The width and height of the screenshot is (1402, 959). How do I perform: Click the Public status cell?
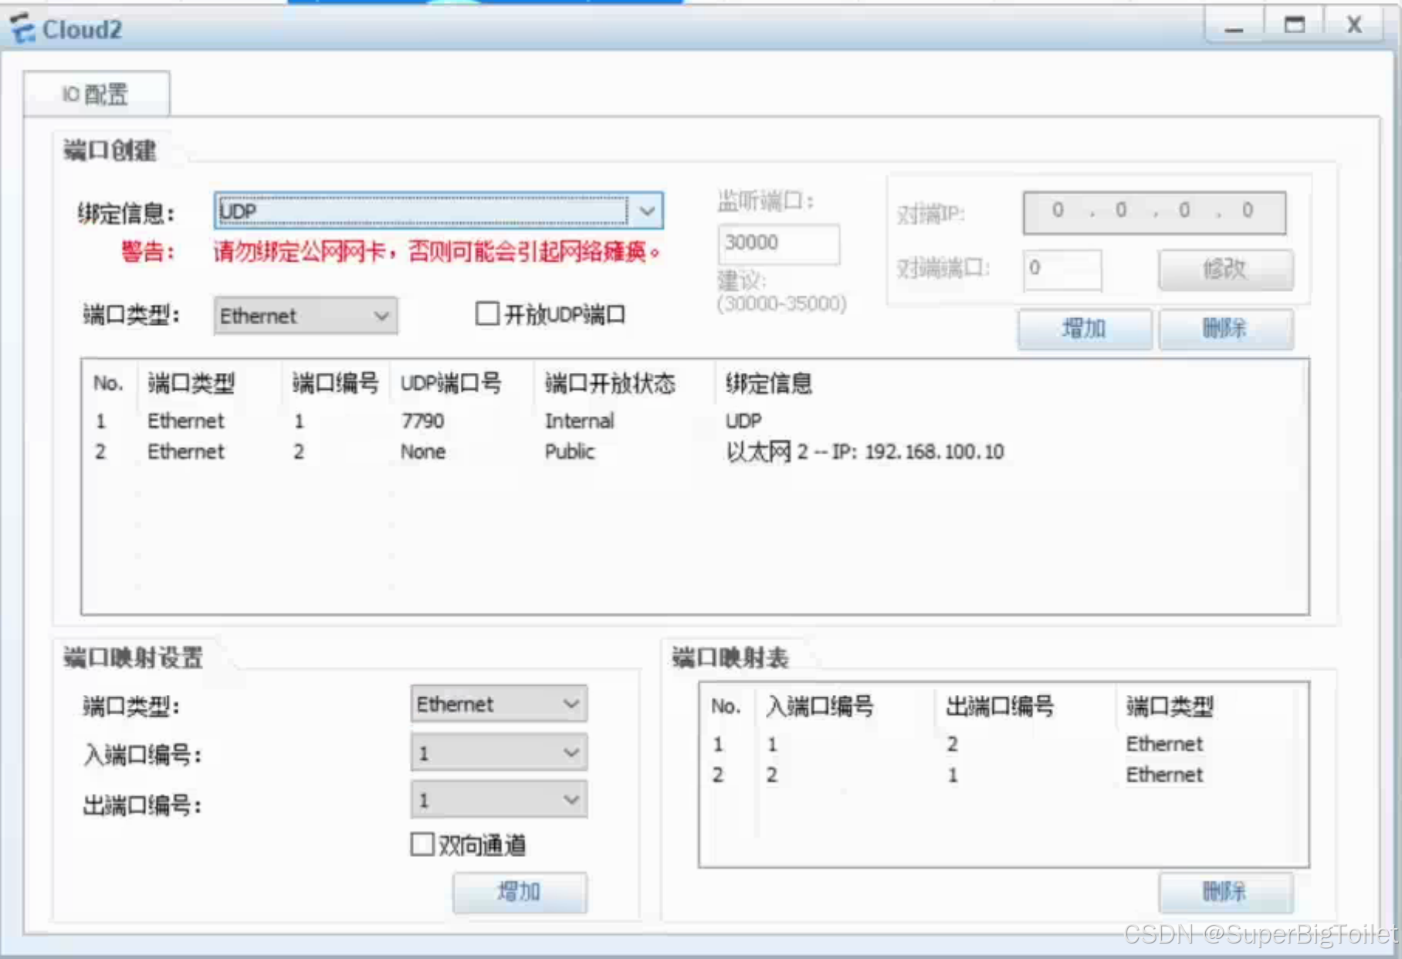(x=570, y=452)
